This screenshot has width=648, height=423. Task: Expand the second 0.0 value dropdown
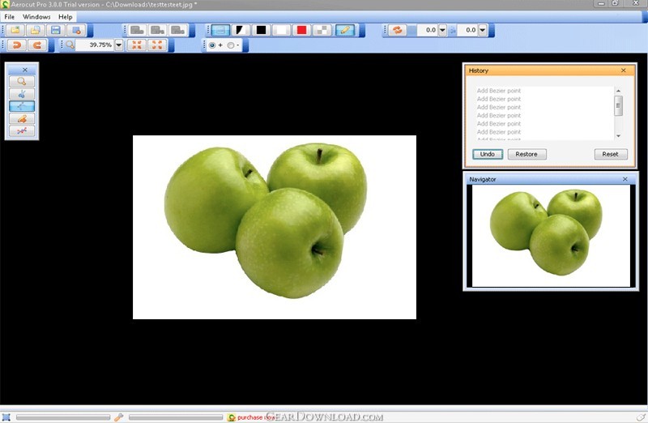point(483,31)
